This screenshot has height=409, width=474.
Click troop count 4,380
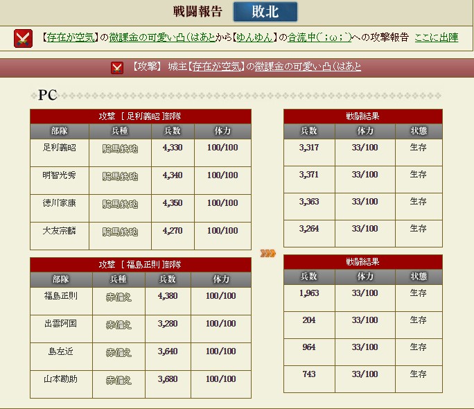coord(168,295)
